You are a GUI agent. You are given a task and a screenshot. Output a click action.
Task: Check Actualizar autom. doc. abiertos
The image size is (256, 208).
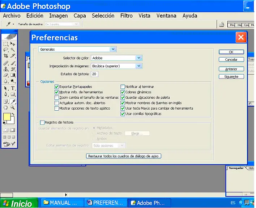(56, 103)
